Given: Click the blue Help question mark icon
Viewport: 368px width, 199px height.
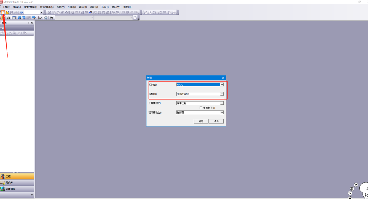Looking at the screenshot, I should point(21,12).
